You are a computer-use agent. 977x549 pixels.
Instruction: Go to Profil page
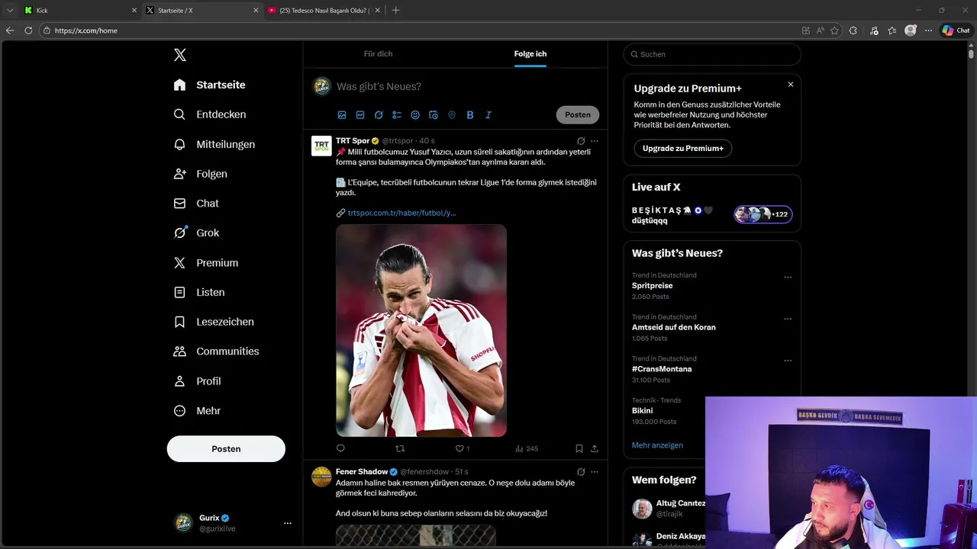(198, 381)
